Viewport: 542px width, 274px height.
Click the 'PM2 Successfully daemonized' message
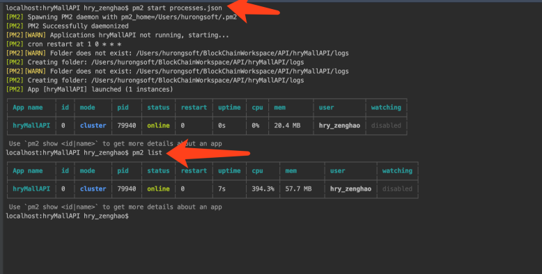point(78,26)
